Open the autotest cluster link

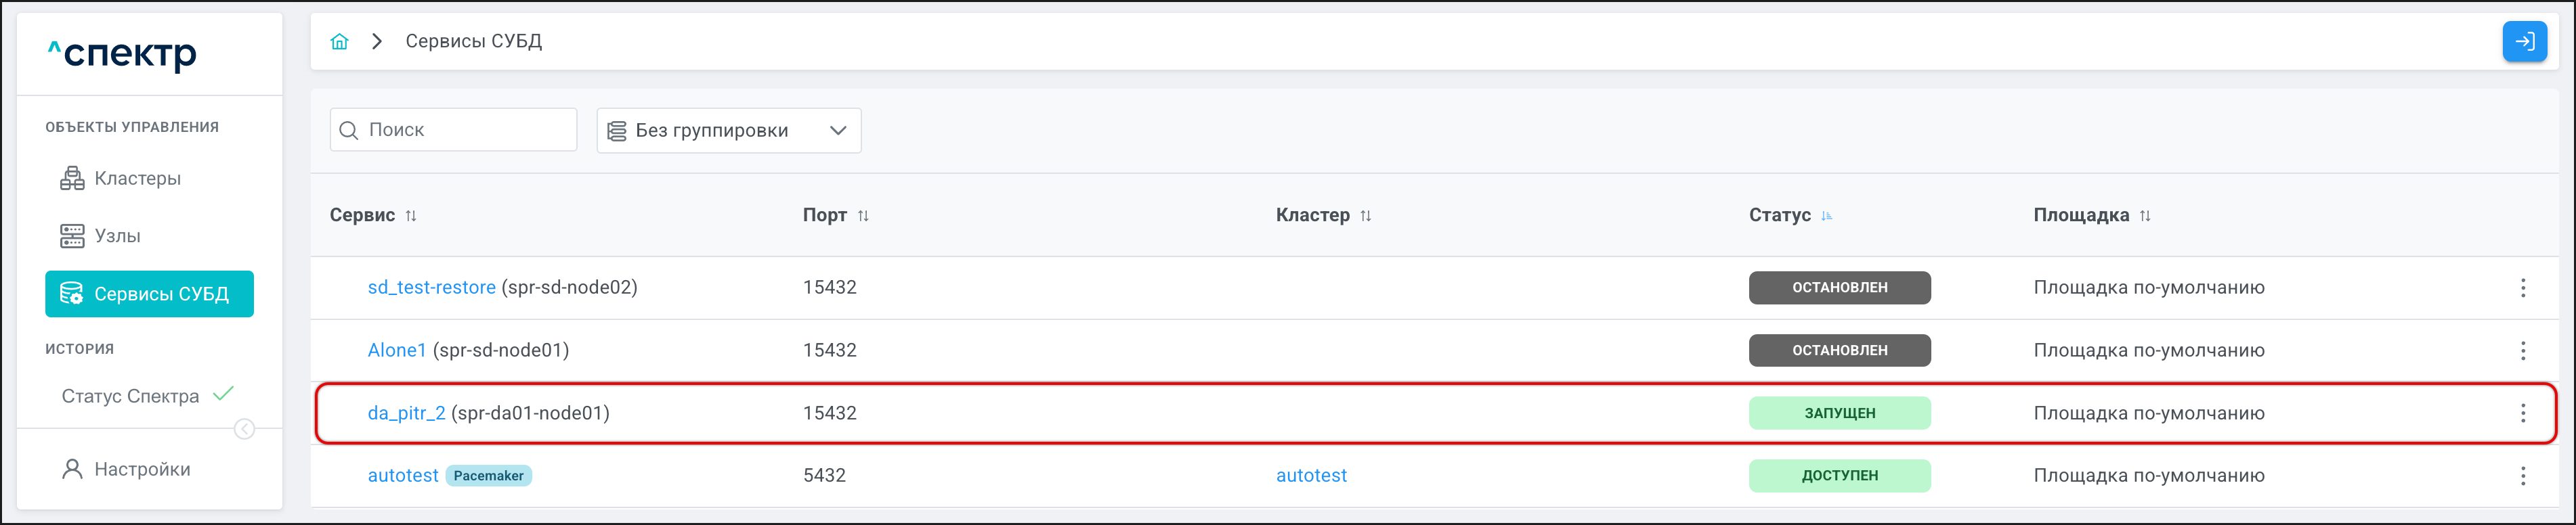pos(1311,476)
